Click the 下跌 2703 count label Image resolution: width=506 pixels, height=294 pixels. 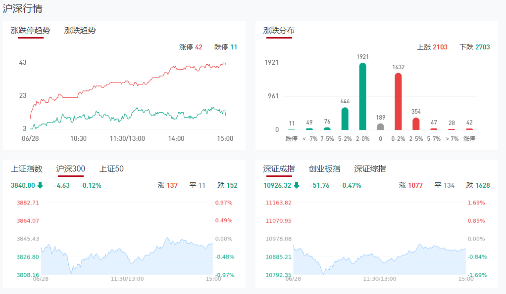(474, 47)
